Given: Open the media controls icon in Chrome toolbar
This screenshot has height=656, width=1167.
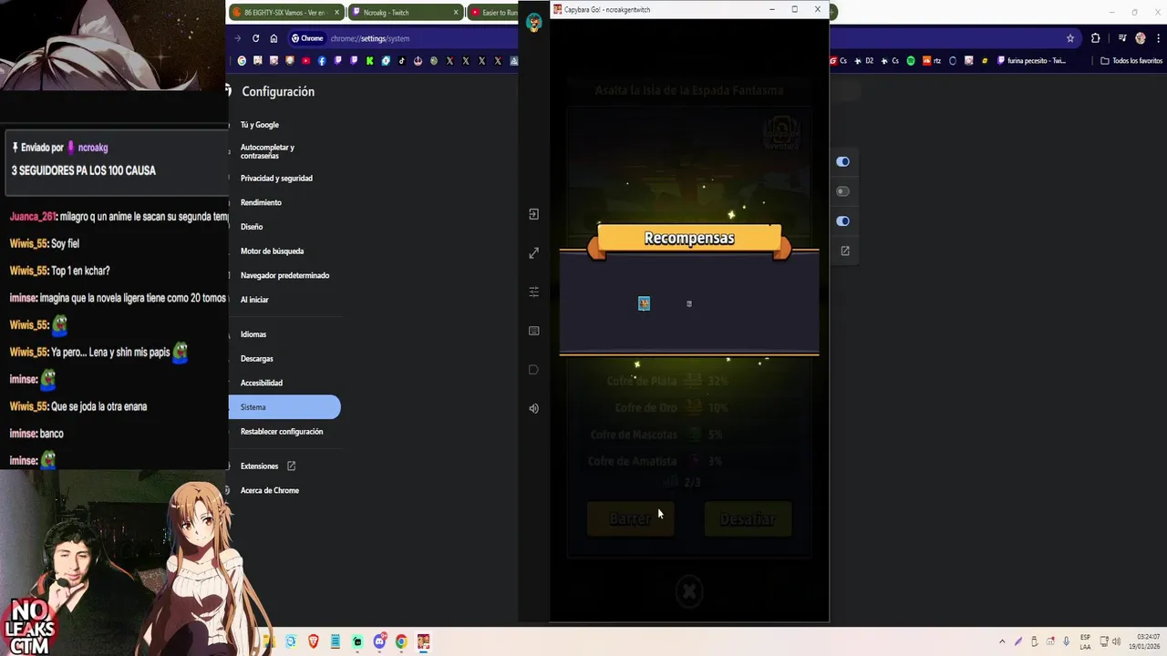Looking at the screenshot, I should [1121, 38].
